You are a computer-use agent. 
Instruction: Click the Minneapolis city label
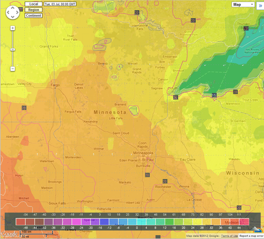pyautogui.click(x=143, y=153)
